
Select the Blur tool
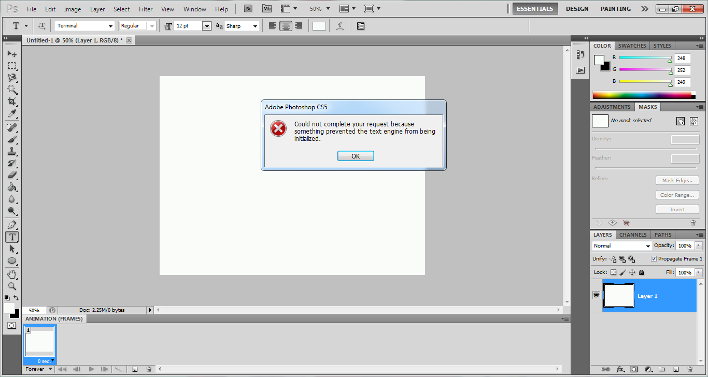click(12, 199)
